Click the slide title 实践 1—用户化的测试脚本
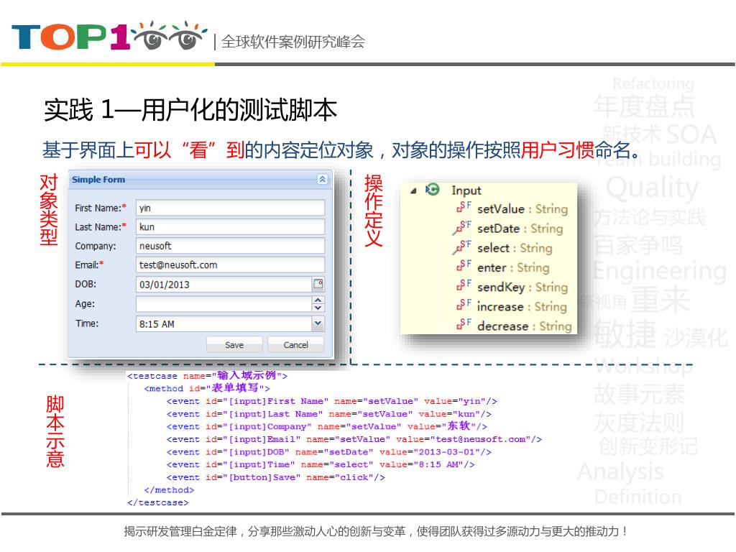Viewport: 736px width, 552px height. pos(190,110)
